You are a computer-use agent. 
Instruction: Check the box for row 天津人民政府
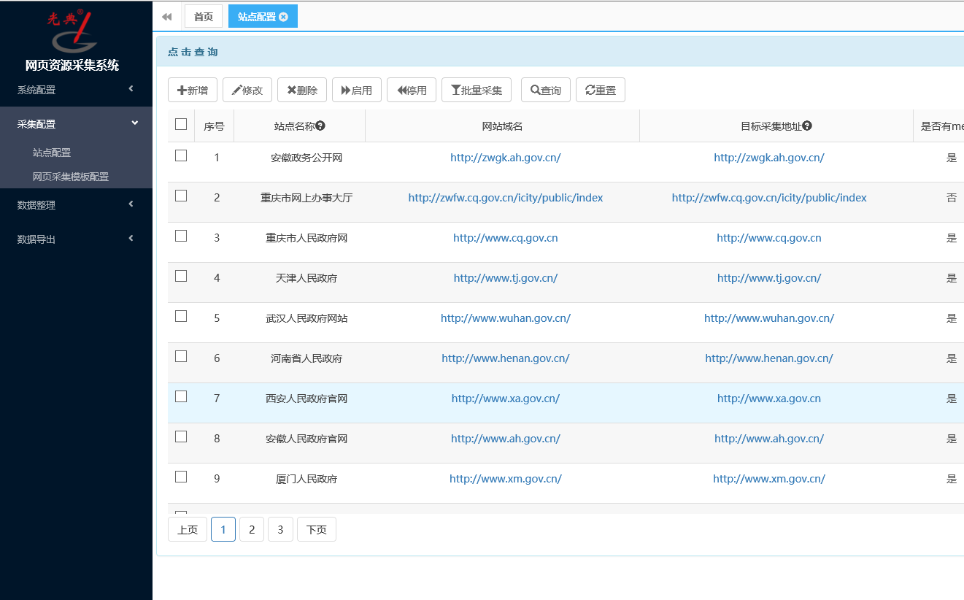(181, 276)
